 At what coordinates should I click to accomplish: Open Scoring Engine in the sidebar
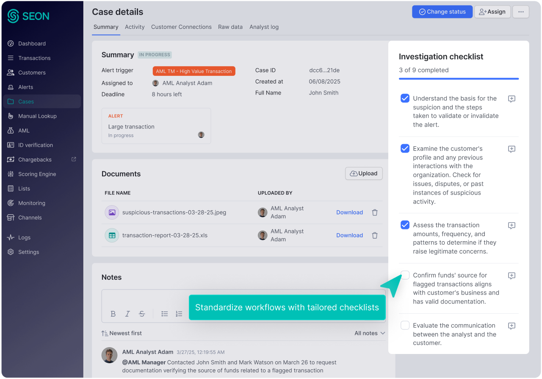point(37,174)
